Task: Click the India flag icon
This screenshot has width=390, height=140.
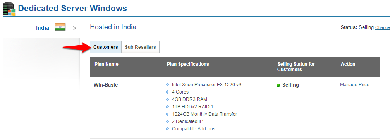Action: tap(60, 27)
